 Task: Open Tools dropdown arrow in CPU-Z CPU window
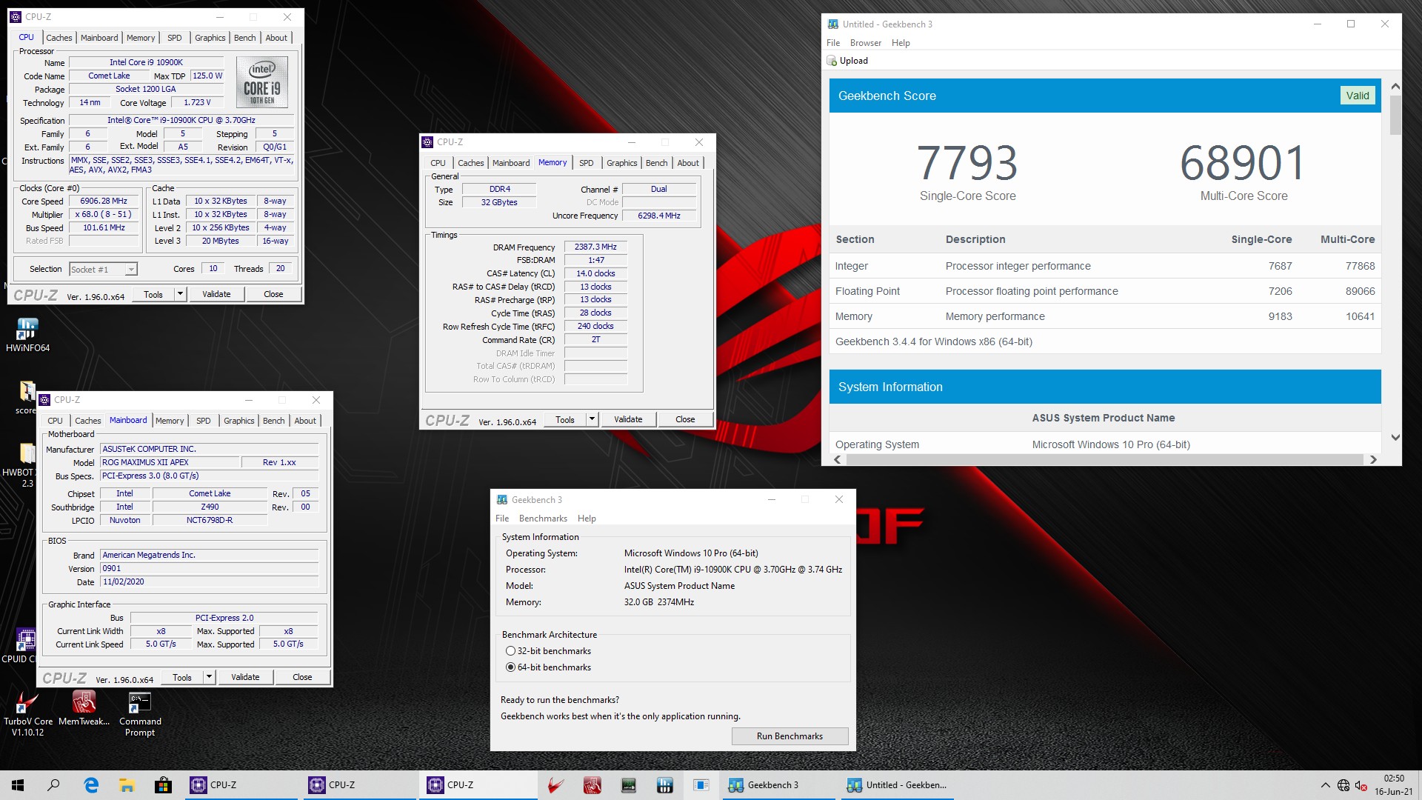180,294
